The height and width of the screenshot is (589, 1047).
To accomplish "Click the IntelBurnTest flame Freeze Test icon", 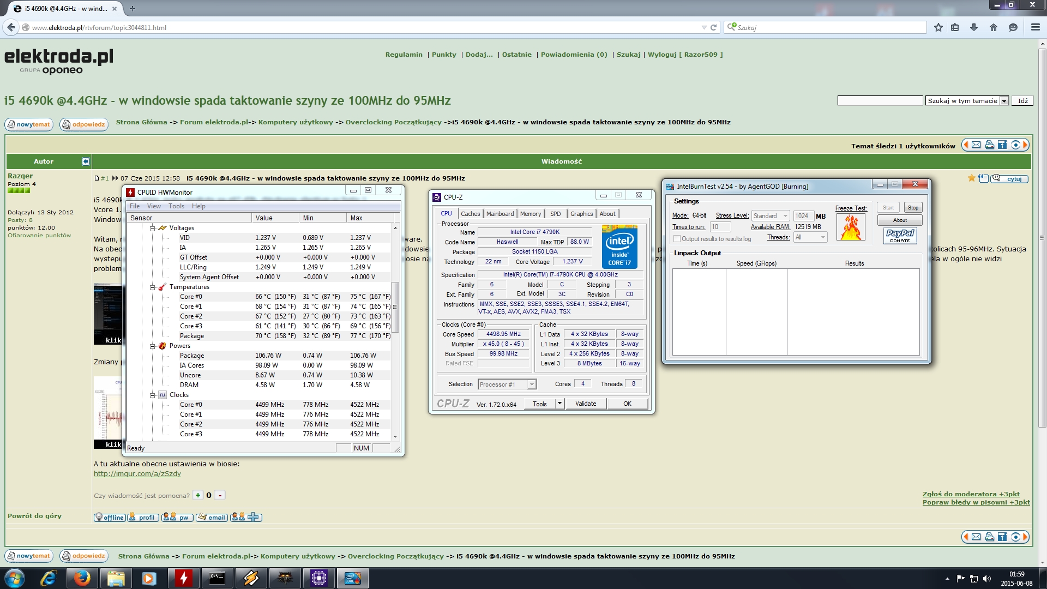I will click(851, 227).
